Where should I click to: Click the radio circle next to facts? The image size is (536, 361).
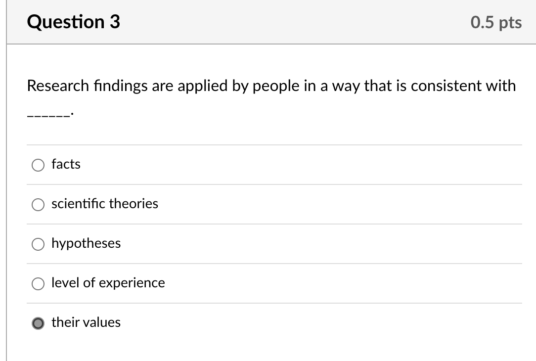pyautogui.click(x=38, y=165)
